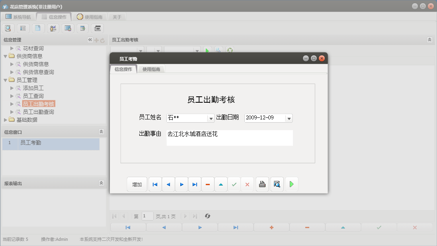Jump to the last record with 末条 arrow
The height and width of the screenshot is (246, 437).
(x=195, y=184)
